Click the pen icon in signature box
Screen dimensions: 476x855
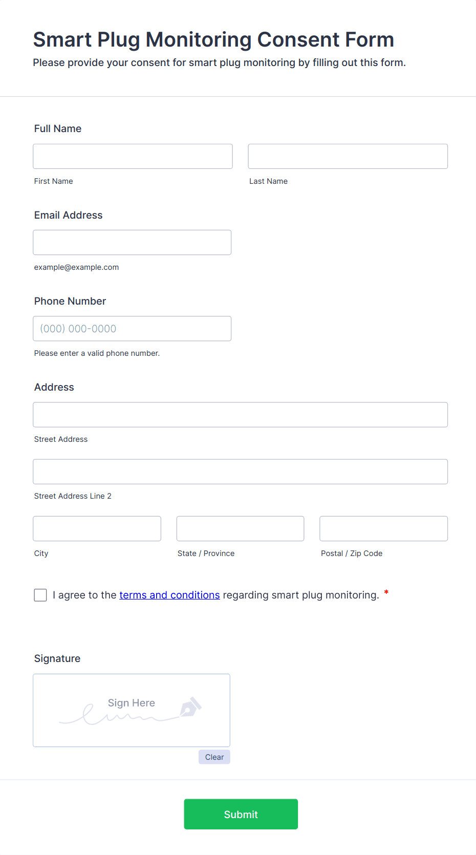tap(190, 707)
